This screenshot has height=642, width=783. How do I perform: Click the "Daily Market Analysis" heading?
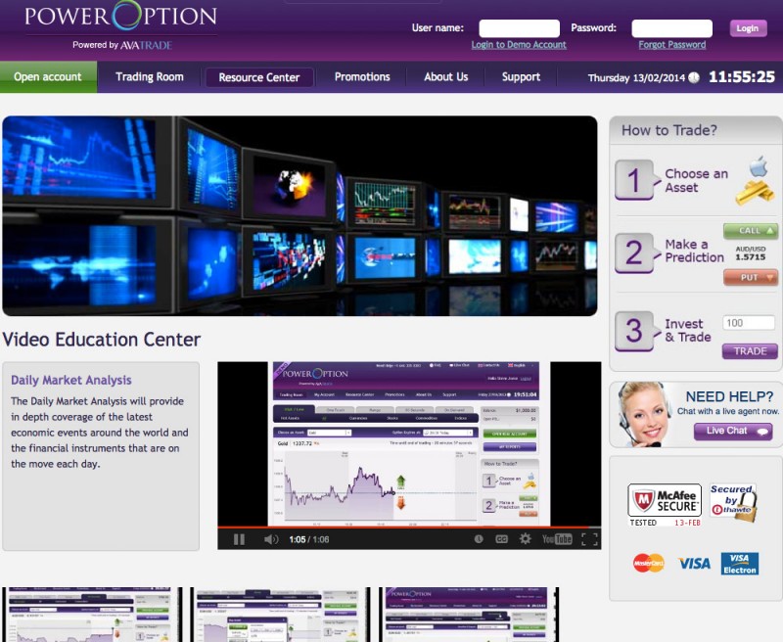point(71,381)
